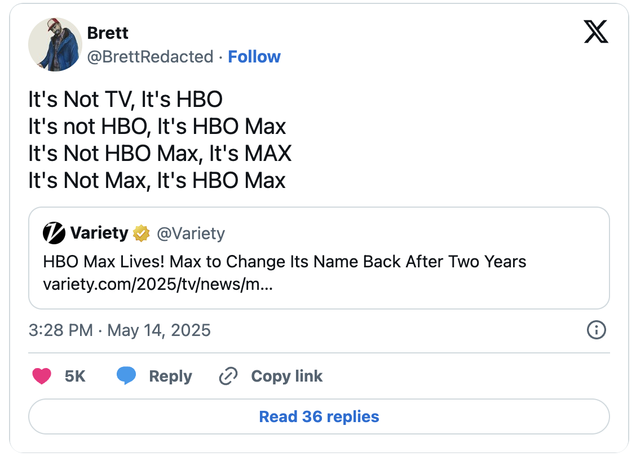Open the @Variety handle
Viewport: 636px width, 457px height.
191,233
